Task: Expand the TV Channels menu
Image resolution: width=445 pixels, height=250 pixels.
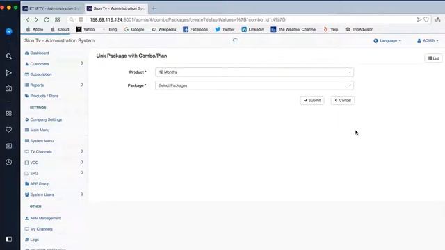Action: click(54, 151)
